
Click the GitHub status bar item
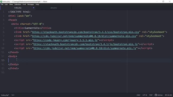coord(159,95)
